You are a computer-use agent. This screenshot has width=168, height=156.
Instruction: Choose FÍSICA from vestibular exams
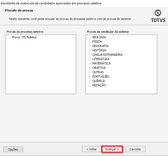(x=97, y=42)
